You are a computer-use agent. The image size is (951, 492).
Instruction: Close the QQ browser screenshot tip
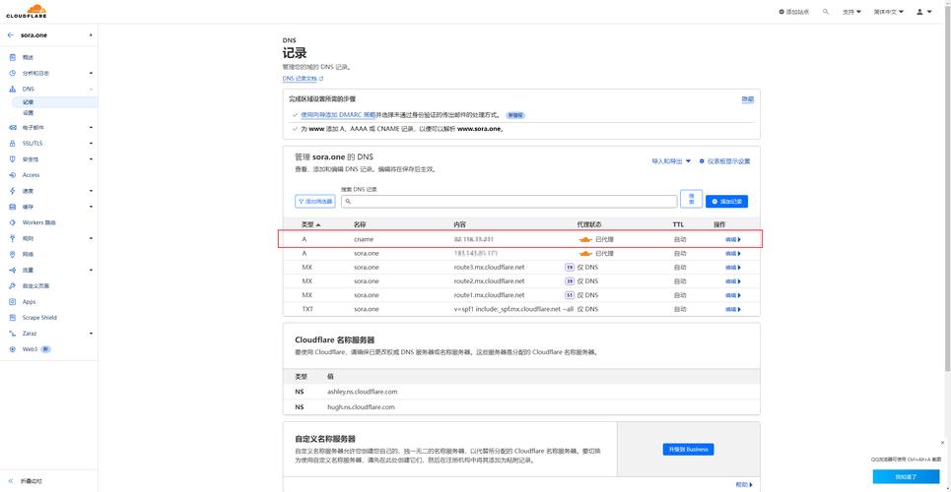point(942,443)
